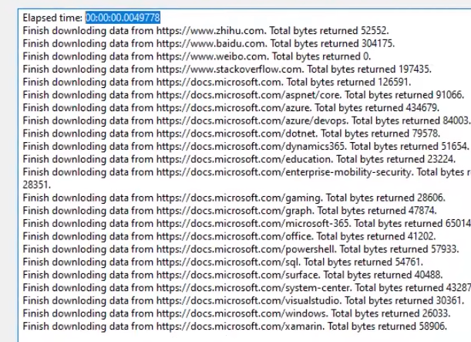
Task: Click the aspnet/core download result line
Action: point(244,95)
